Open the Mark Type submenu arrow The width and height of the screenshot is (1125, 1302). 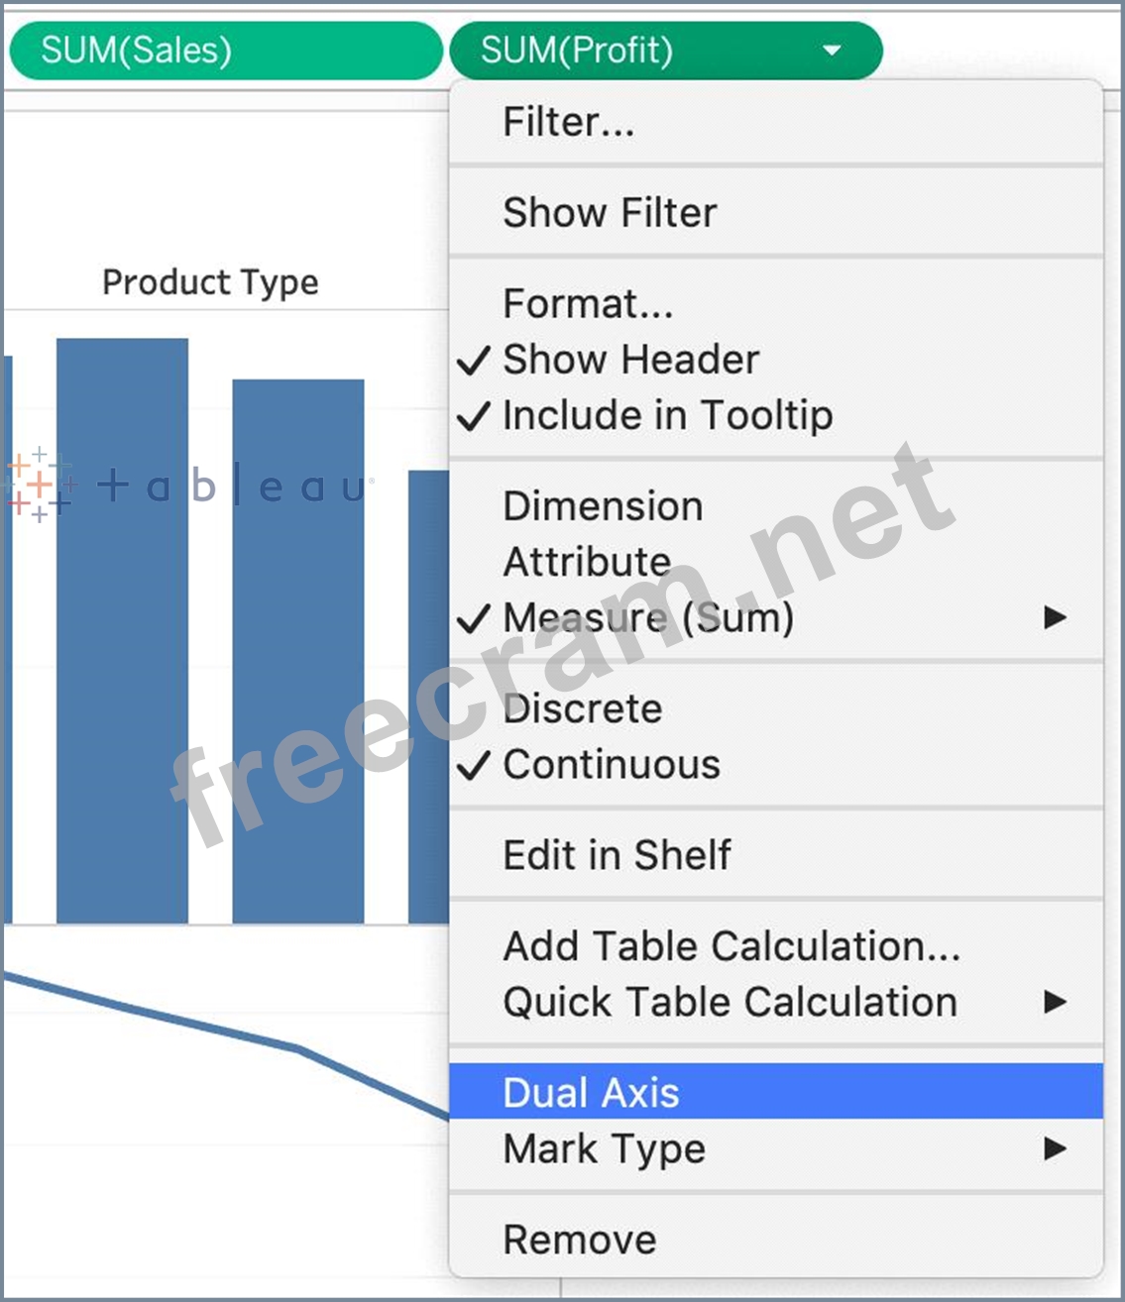[1055, 1149]
